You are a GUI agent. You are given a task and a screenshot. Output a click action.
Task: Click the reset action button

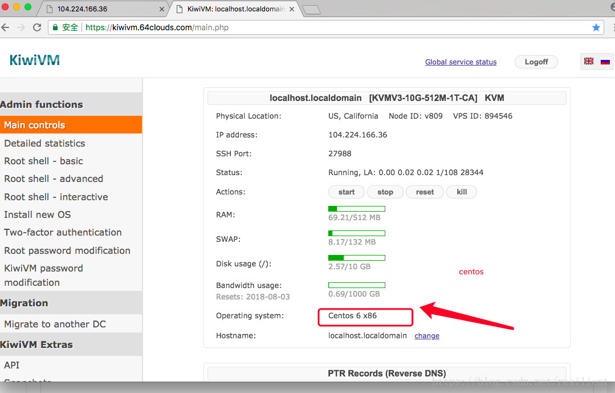[x=425, y=192]
